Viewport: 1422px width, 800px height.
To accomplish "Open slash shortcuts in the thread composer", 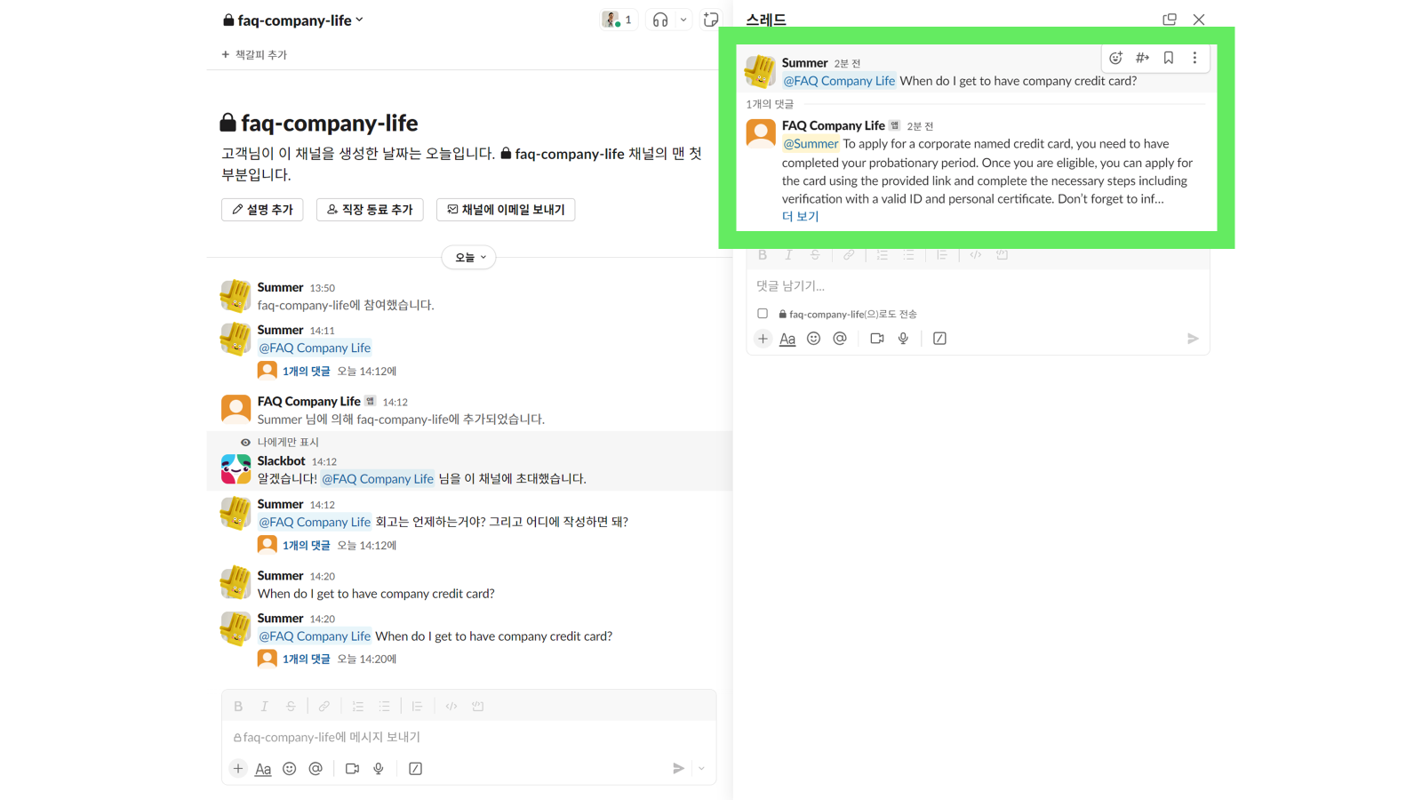I will pyautogui.click(x=939, y=339).
